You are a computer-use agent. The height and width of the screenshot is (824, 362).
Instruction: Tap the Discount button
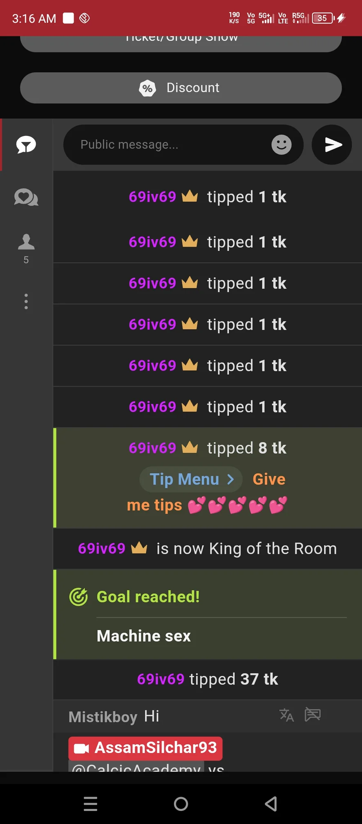pos(181,88)
